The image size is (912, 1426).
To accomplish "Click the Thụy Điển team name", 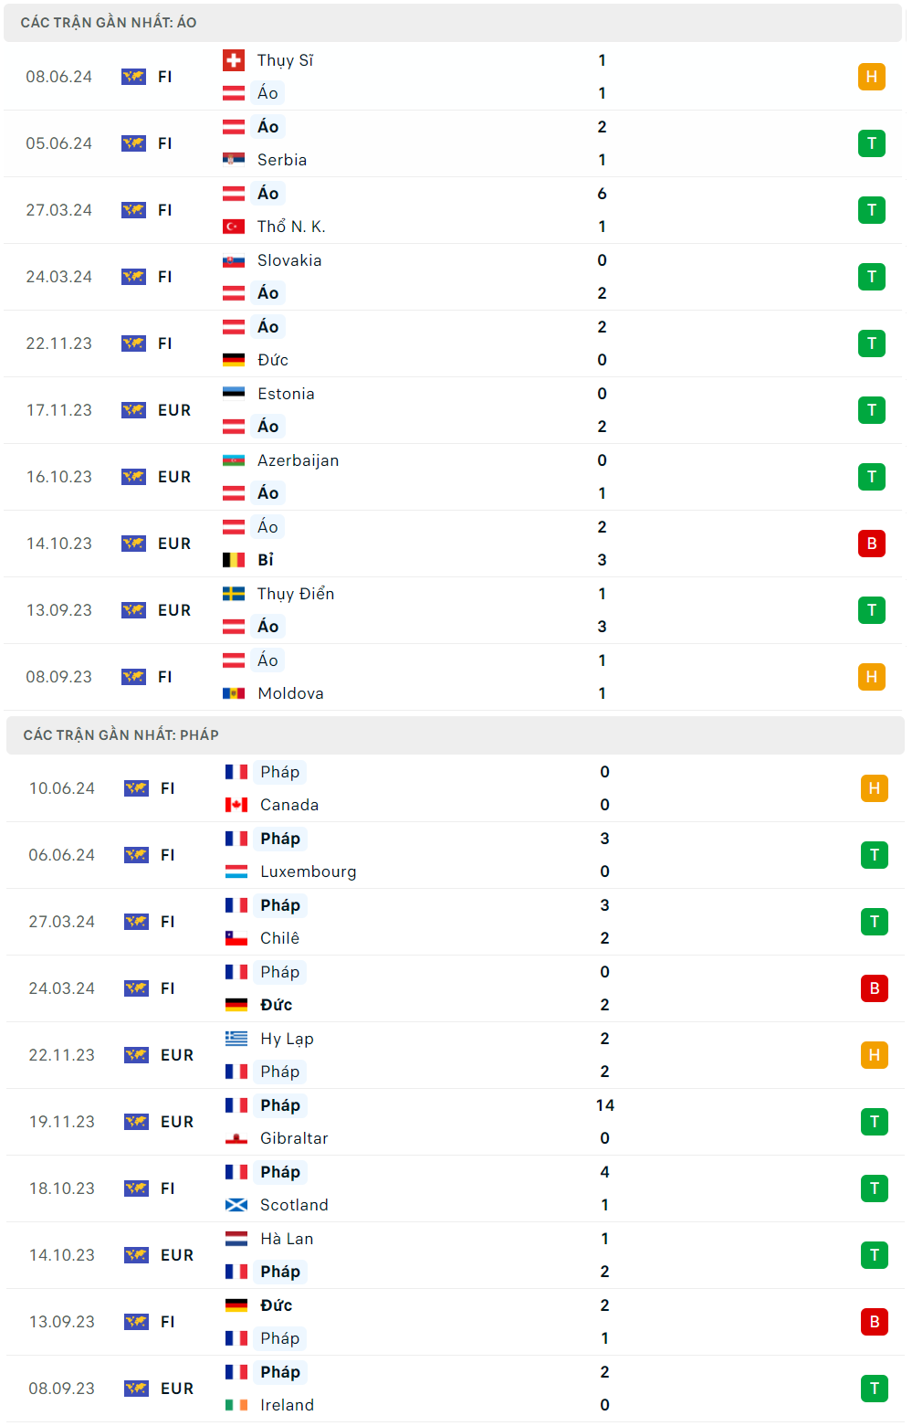I will coord(296,594).
